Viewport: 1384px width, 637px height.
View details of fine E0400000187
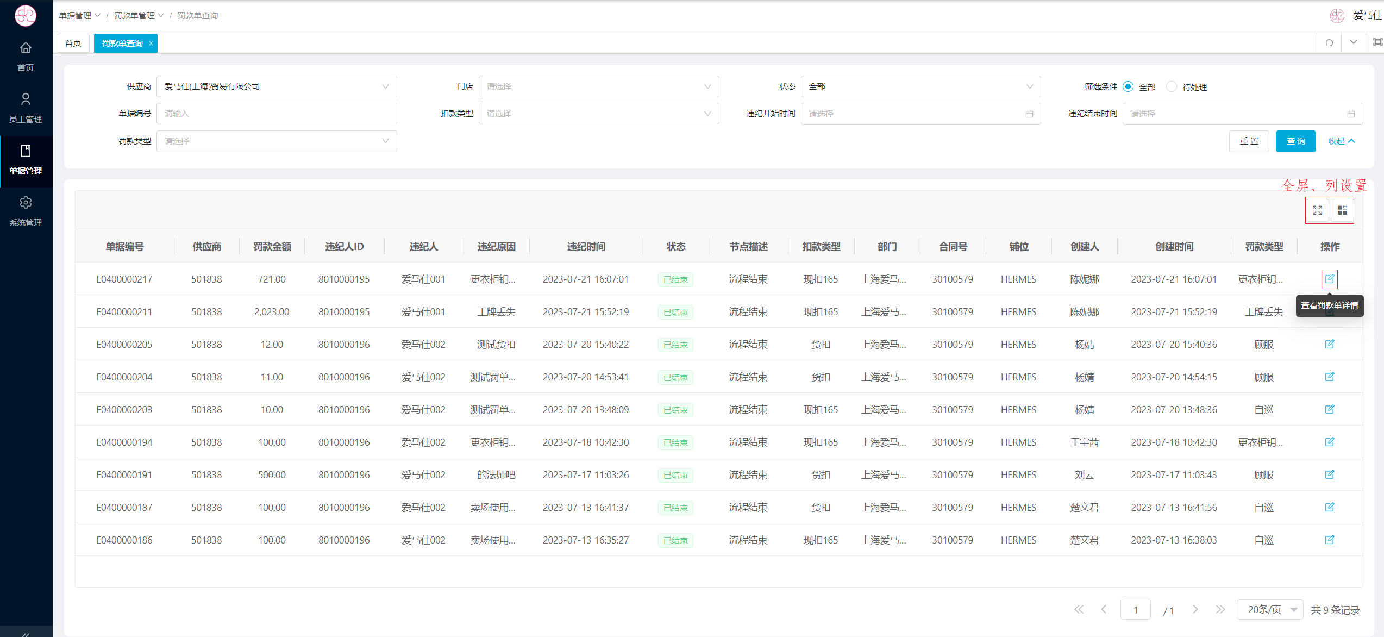pyautogui.click(x=1330, y=507)
